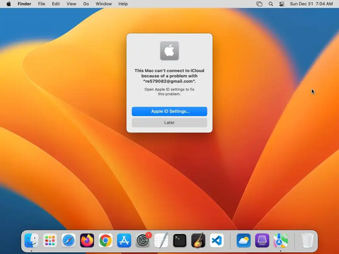Open Spotlight search in menu bar
Viewport: 339px width, 254px height.
pos(271,4)
